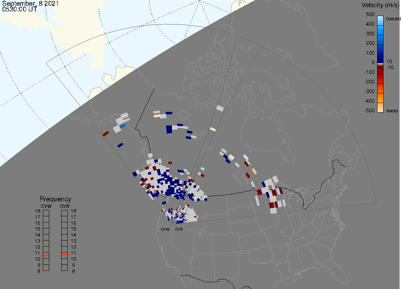Click the cve column header under Frequency

click(x=65, y=205)
